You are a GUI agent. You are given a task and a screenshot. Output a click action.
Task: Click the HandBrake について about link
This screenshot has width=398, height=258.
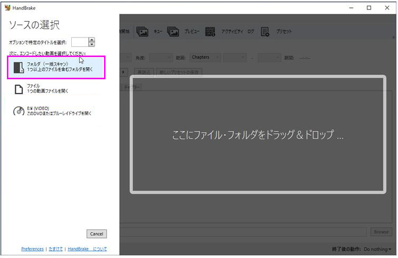coord(87,249)
